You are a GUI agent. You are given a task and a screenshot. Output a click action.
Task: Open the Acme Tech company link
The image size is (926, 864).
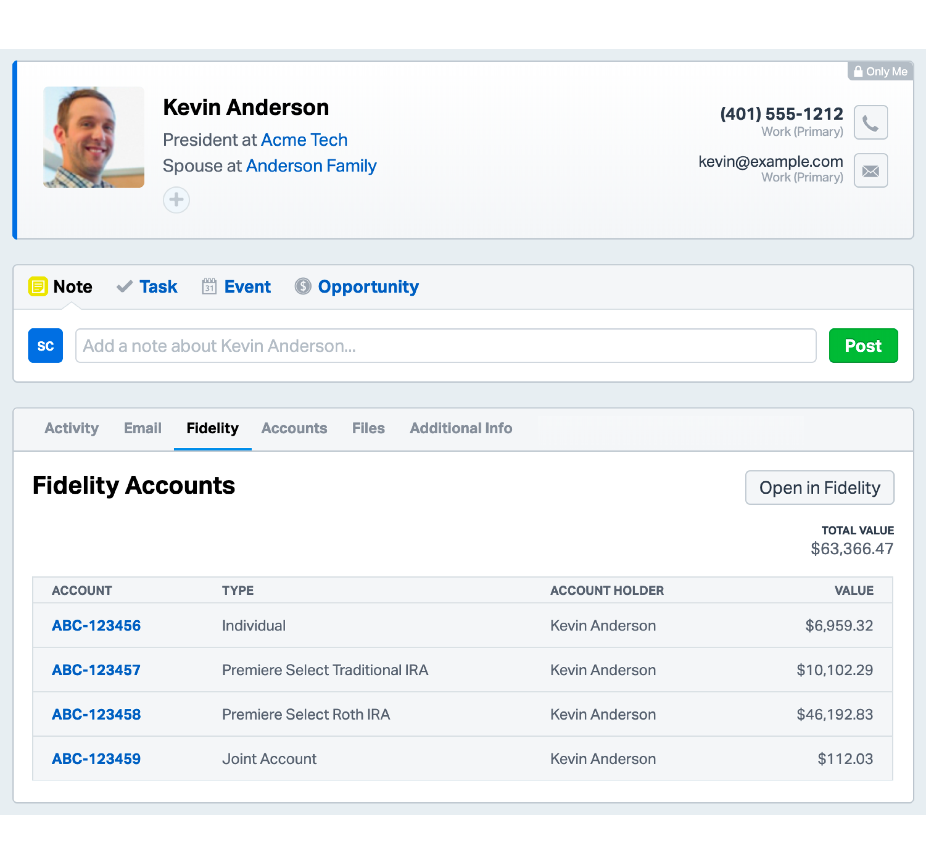[x=304, y=140]
